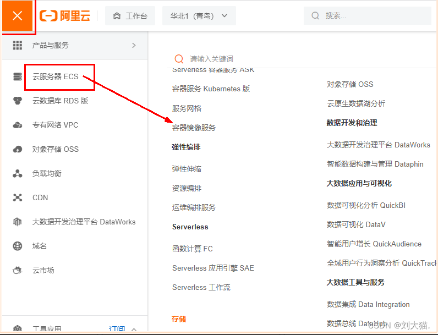Click the Alibaba Cloud (阿里云) logo
Image resolution: width=438 pixels, height=335 pixels.
(x=65, y=15)
